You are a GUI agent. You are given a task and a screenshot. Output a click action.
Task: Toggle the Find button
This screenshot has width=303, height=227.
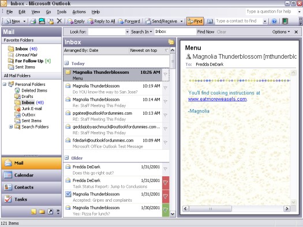point(195,21)
